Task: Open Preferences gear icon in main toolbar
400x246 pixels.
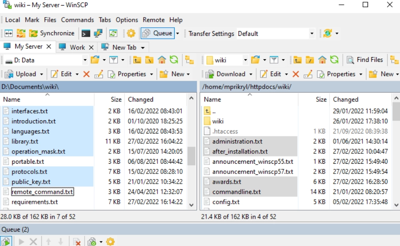Action: pos(131,33)
